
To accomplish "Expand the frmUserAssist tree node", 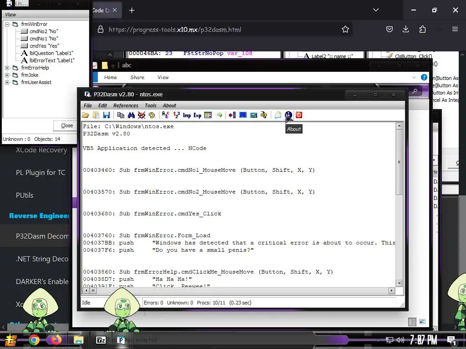I will click(x=7, y=83).
